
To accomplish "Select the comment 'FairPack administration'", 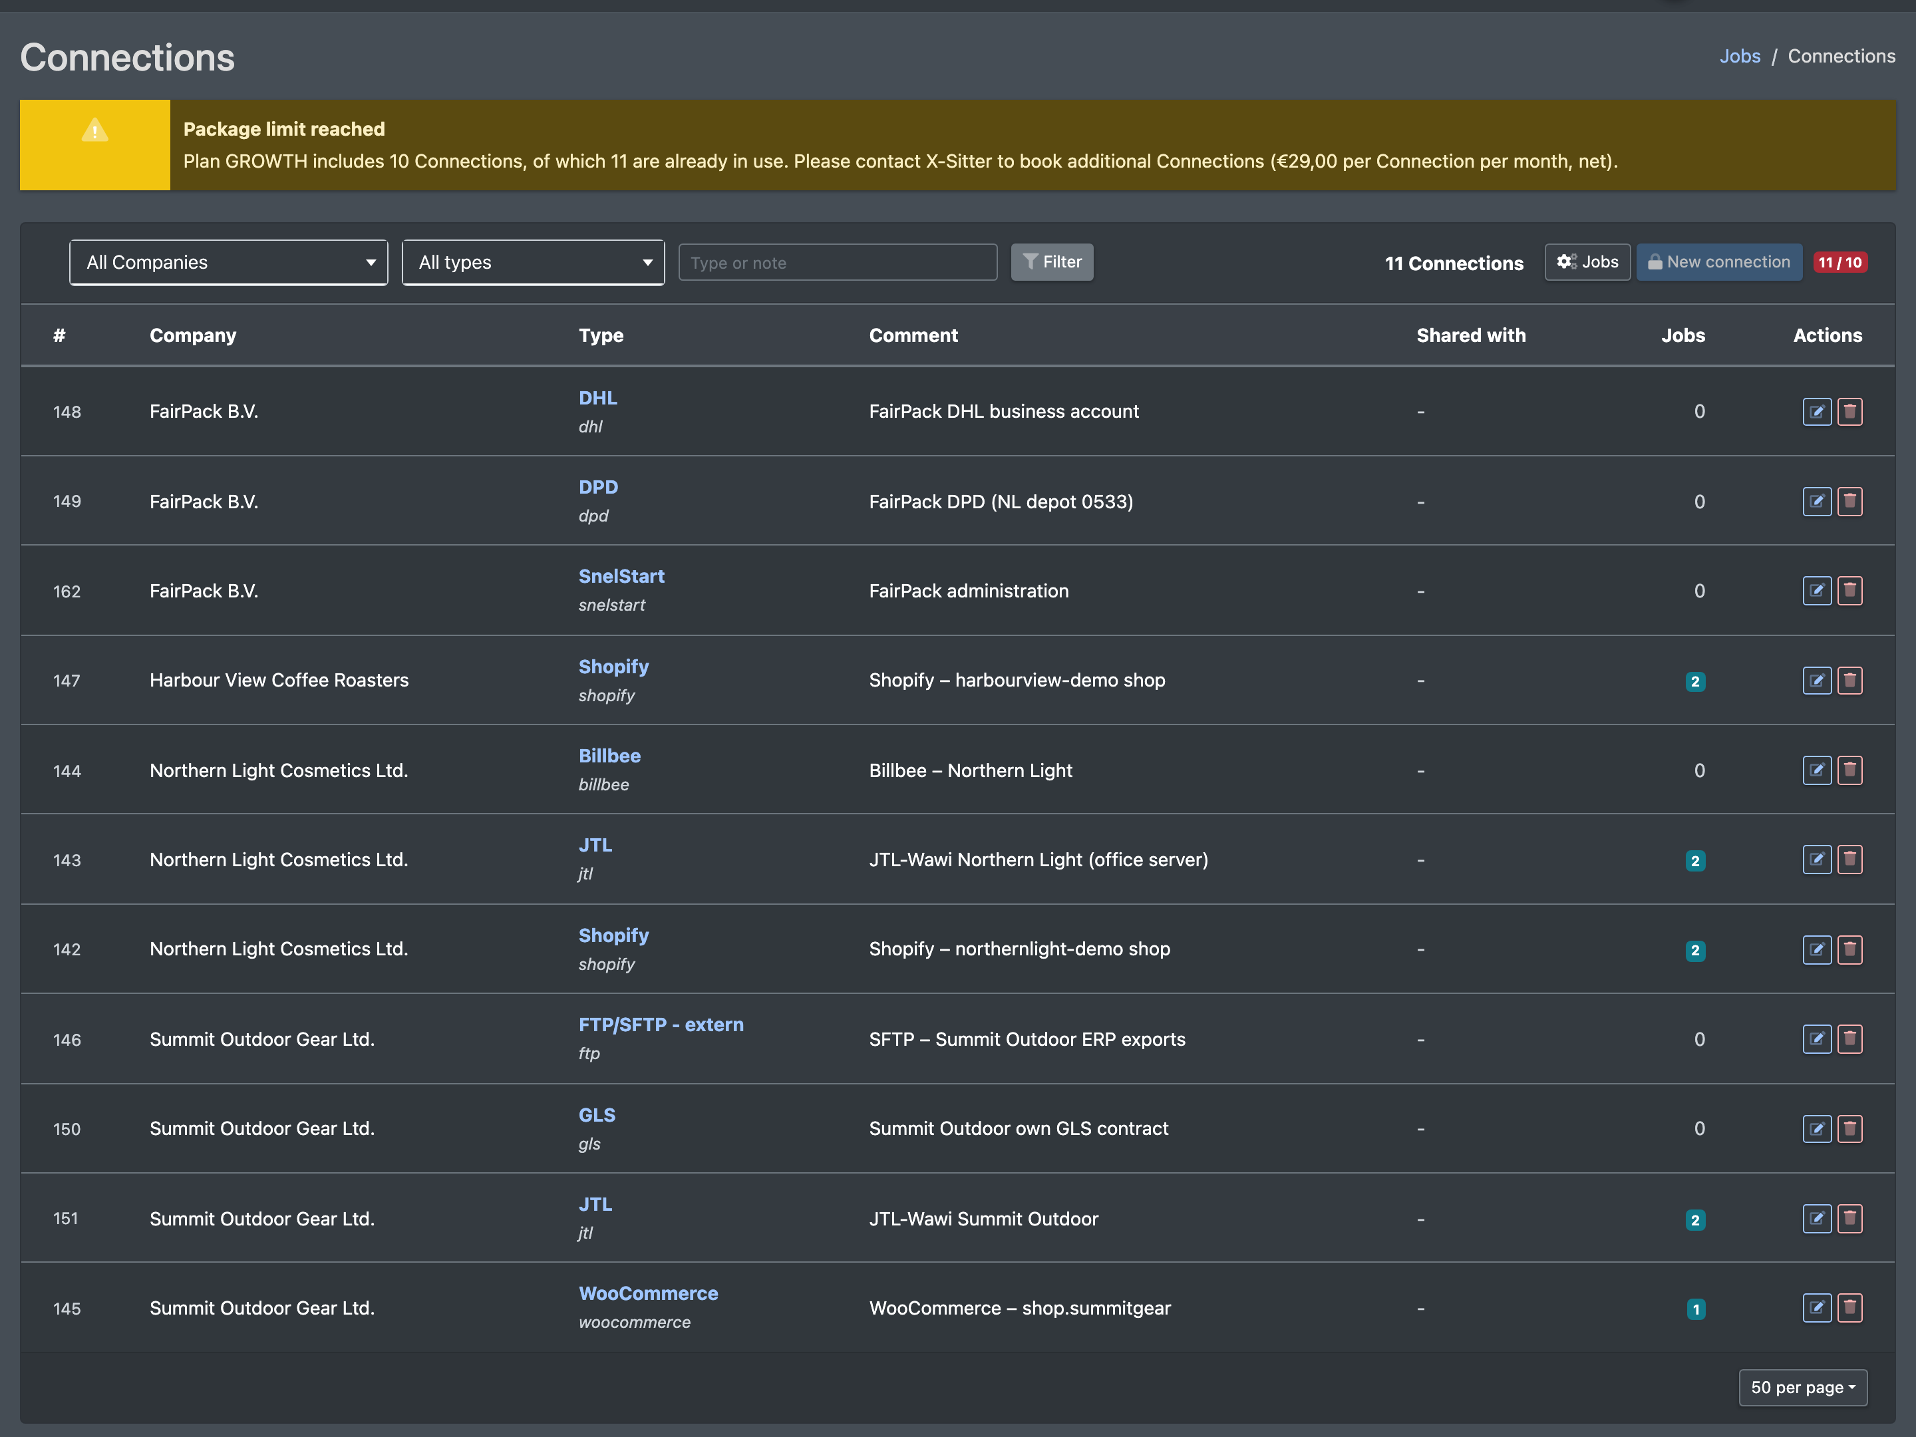I will 969,591.
